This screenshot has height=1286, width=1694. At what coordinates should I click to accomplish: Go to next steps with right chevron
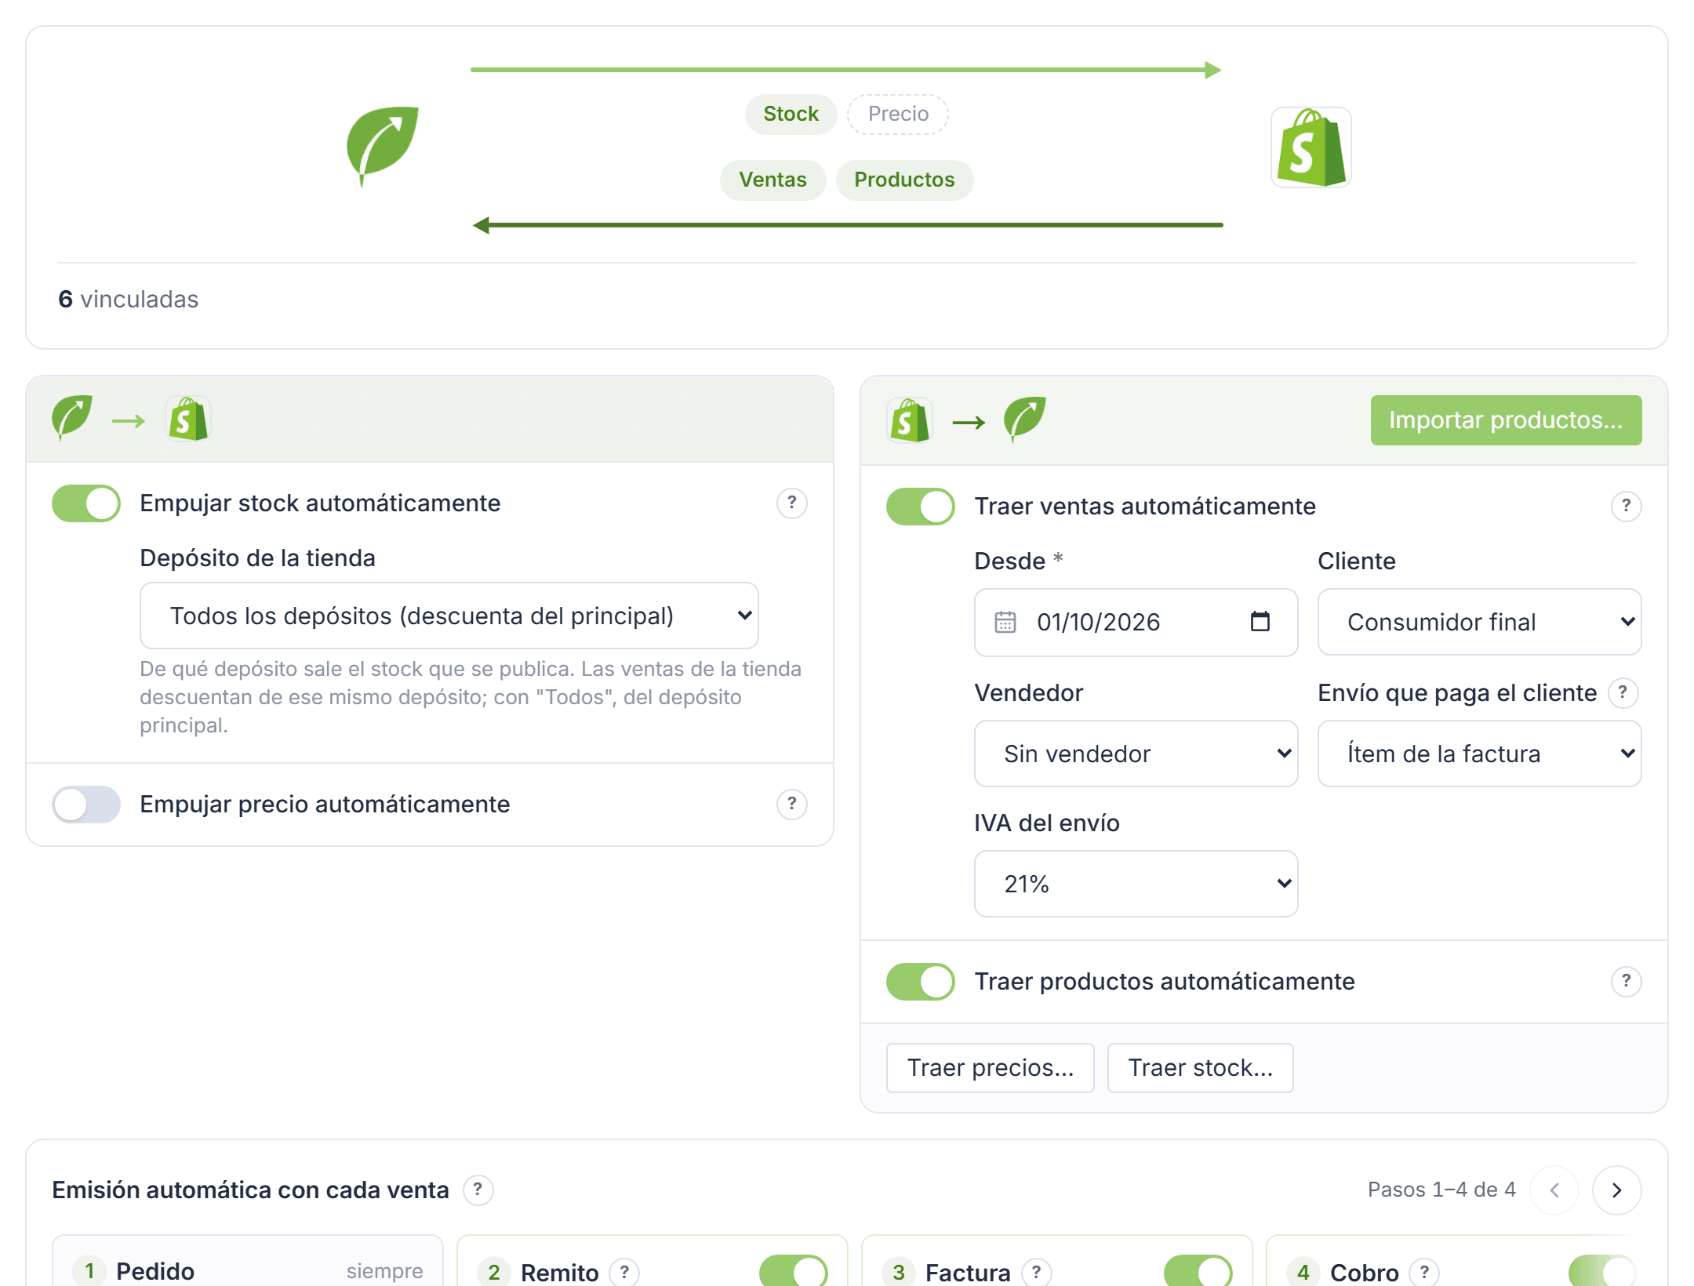pyautogui.click(x=1616, y=1190)
